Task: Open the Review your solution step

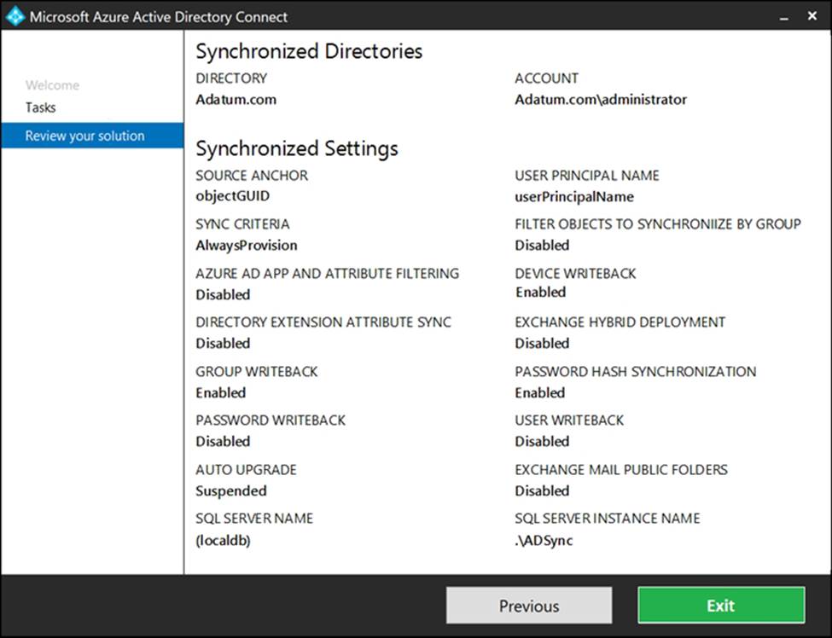Action: 84,136
